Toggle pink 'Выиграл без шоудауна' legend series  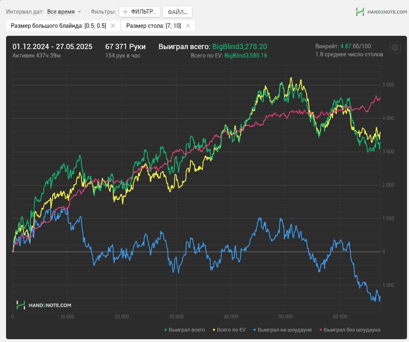pos(350,330)
